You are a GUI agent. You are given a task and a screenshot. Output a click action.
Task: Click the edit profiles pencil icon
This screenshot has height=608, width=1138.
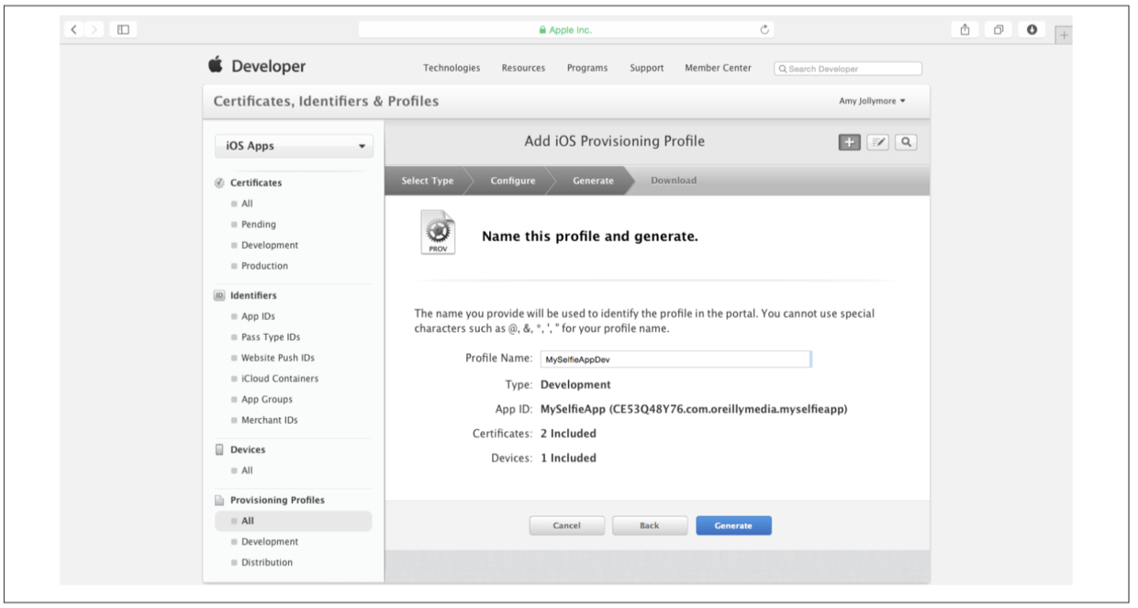[878, 142]
